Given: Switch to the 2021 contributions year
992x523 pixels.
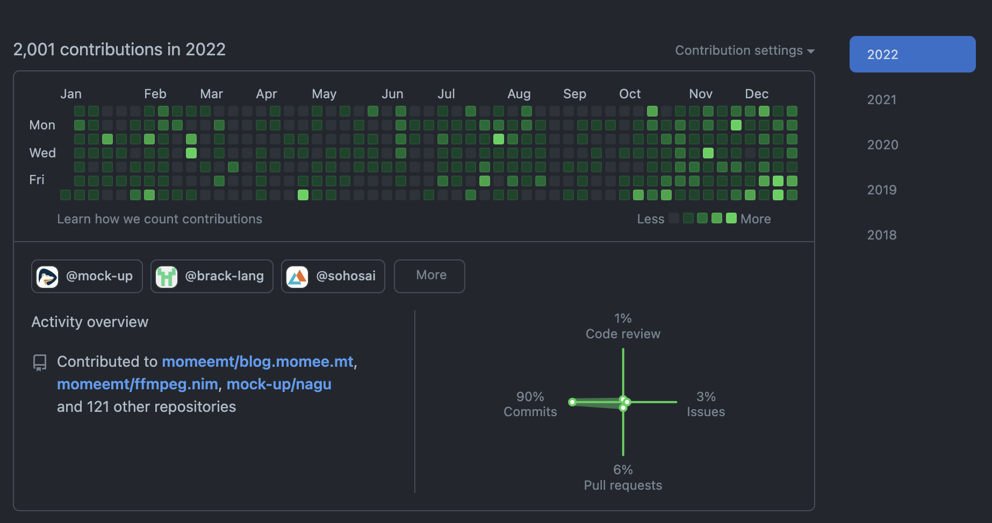Looking at the screenshot, I should pos(882,99).
